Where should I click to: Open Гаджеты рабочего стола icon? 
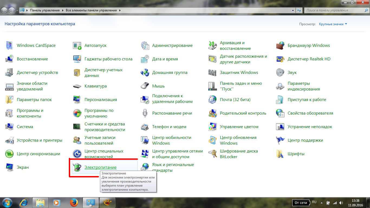tap(77, 59)
